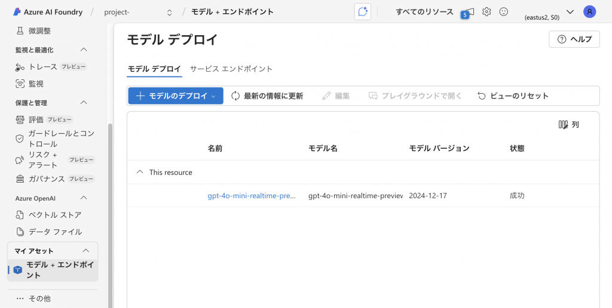Click the モデル + エンドポイント breadcrumb
Screen dimensions: 612x308
pos(232,12)
